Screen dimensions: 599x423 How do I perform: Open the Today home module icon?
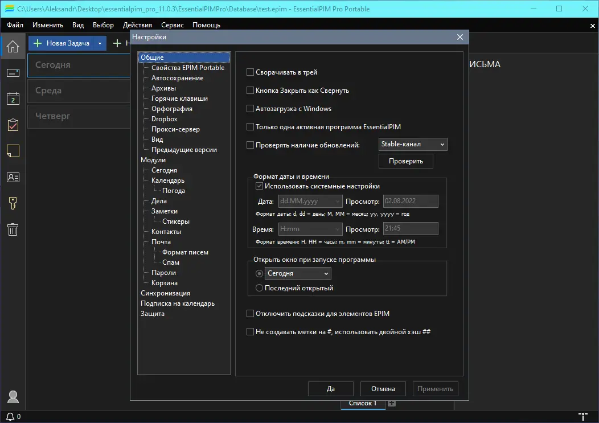(13, 46)
